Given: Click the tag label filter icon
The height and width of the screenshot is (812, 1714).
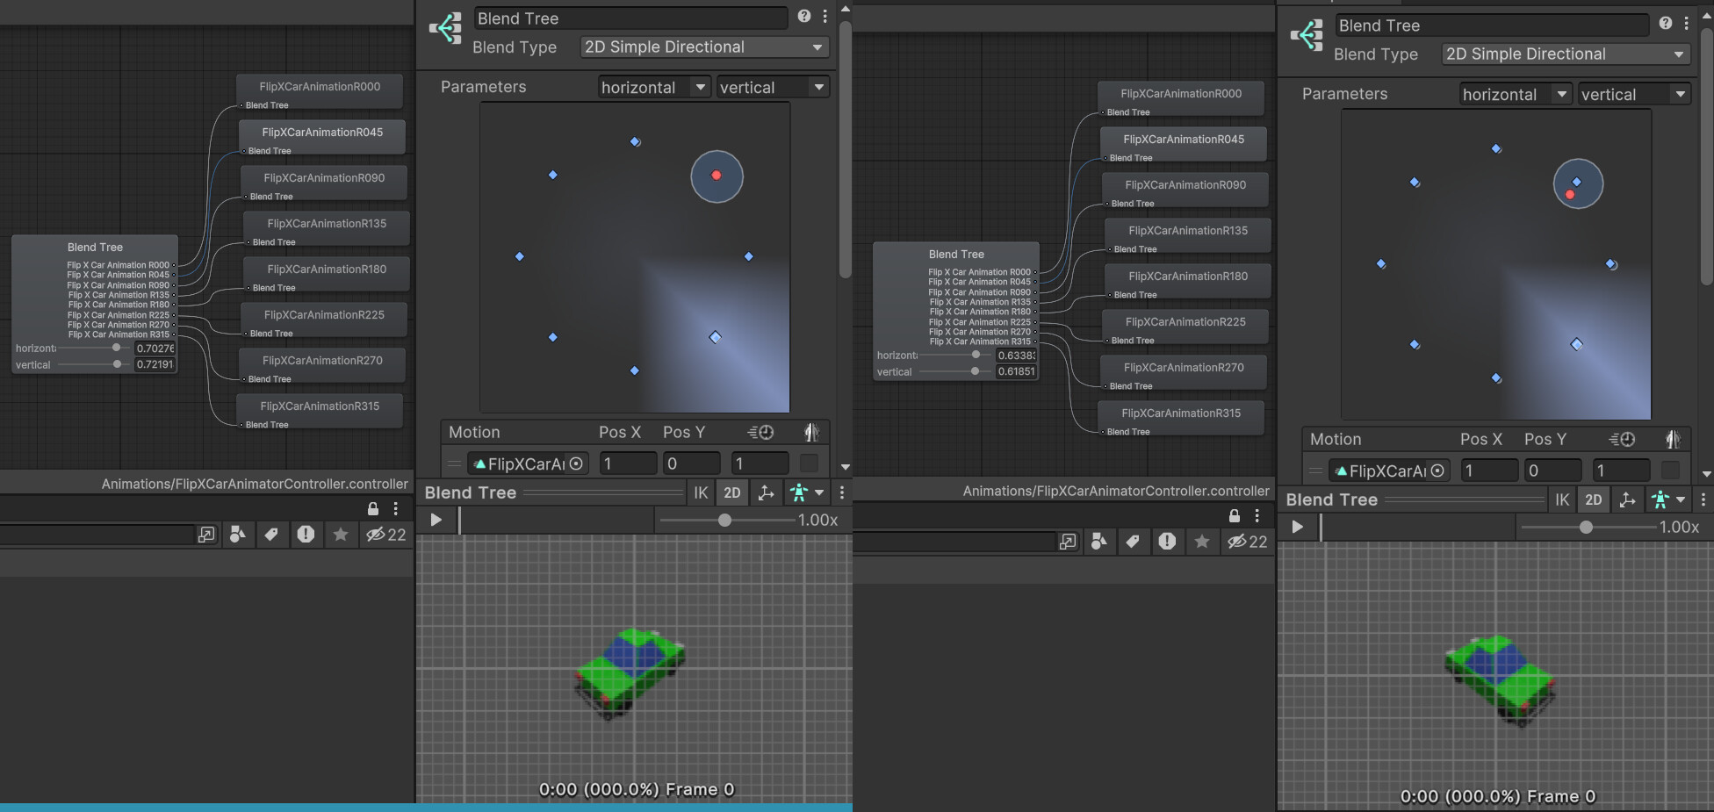Looking at the screenshot, I should tap(272, 535).
